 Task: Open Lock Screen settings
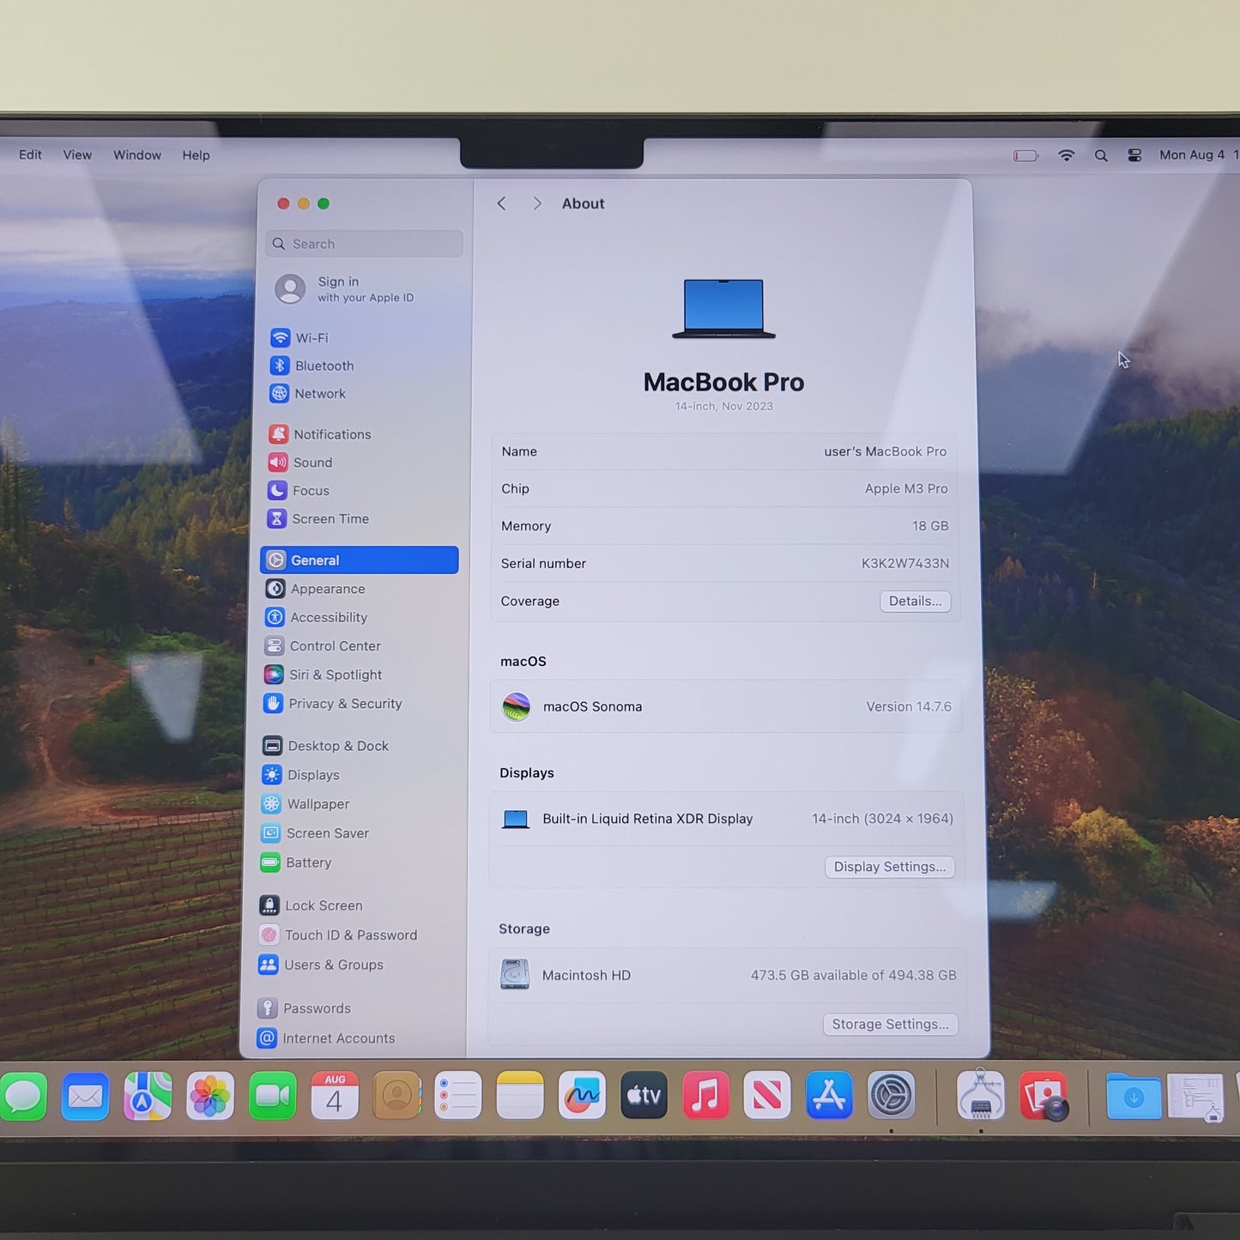pos(312,905)
